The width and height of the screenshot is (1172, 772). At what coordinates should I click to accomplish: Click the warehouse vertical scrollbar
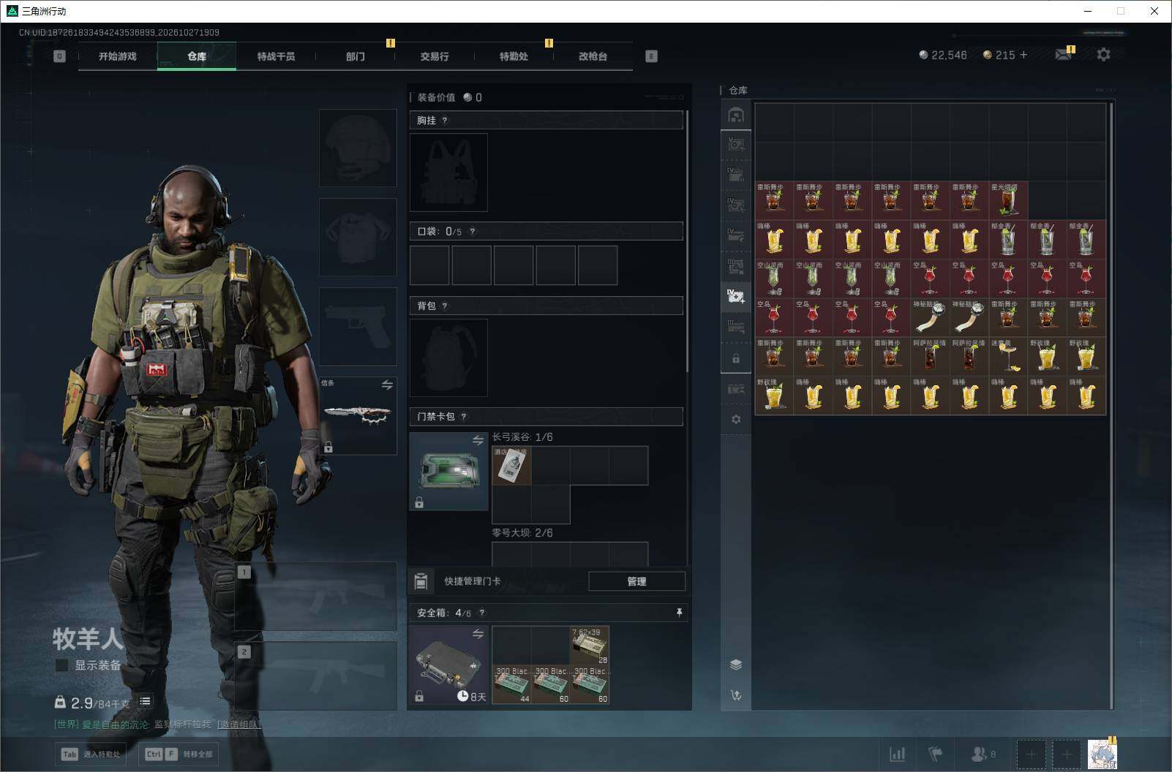(x=1111, y=406)
